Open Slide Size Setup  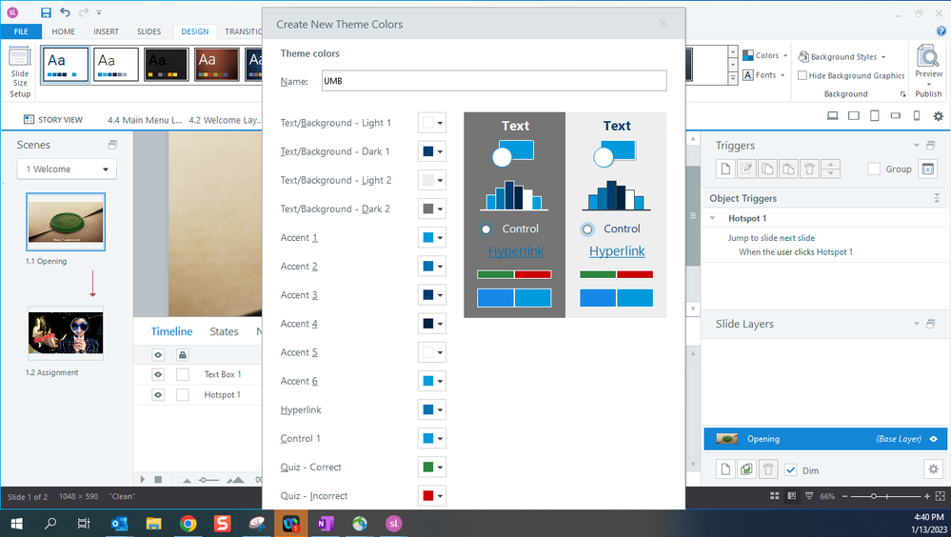coord(20,72)
